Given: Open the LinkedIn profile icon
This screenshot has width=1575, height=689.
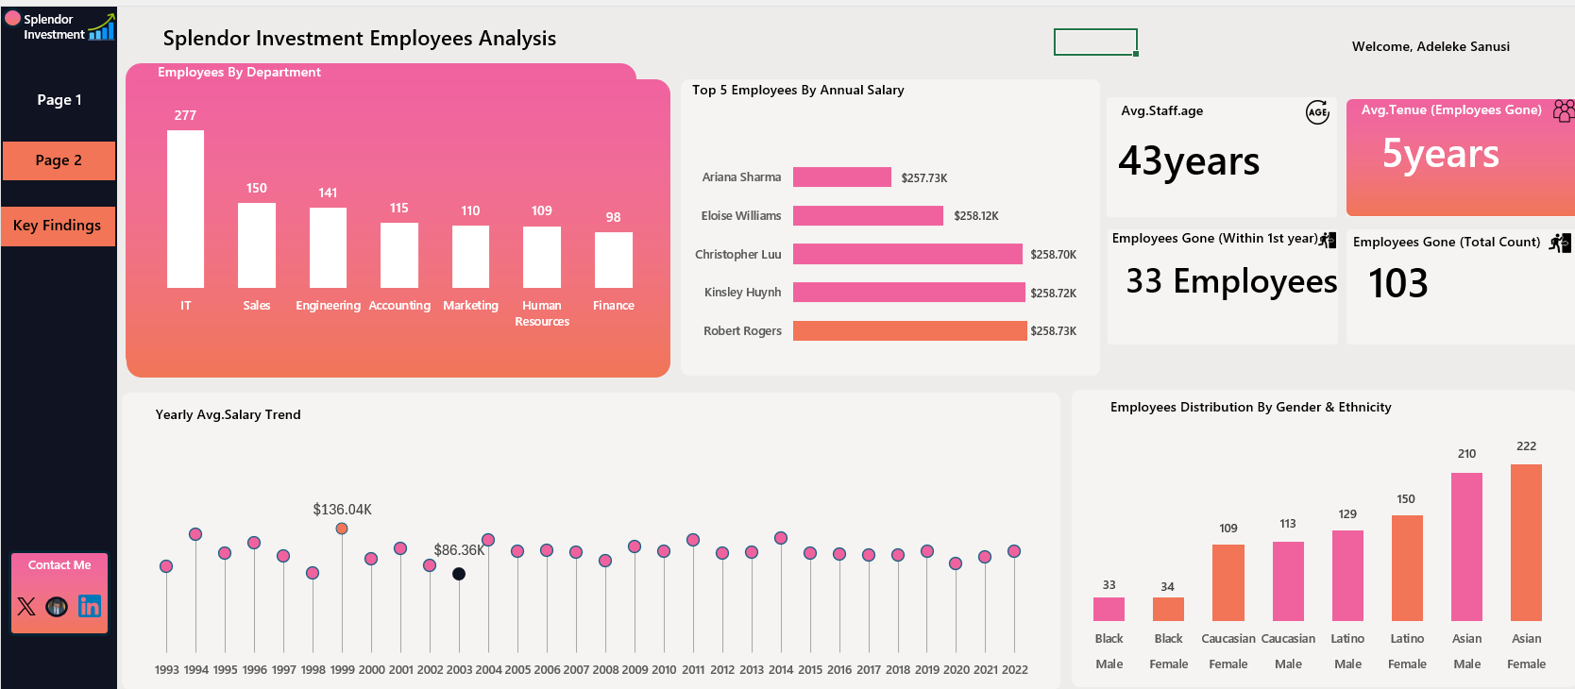Looking at the screenshot, I should [90, 606].
